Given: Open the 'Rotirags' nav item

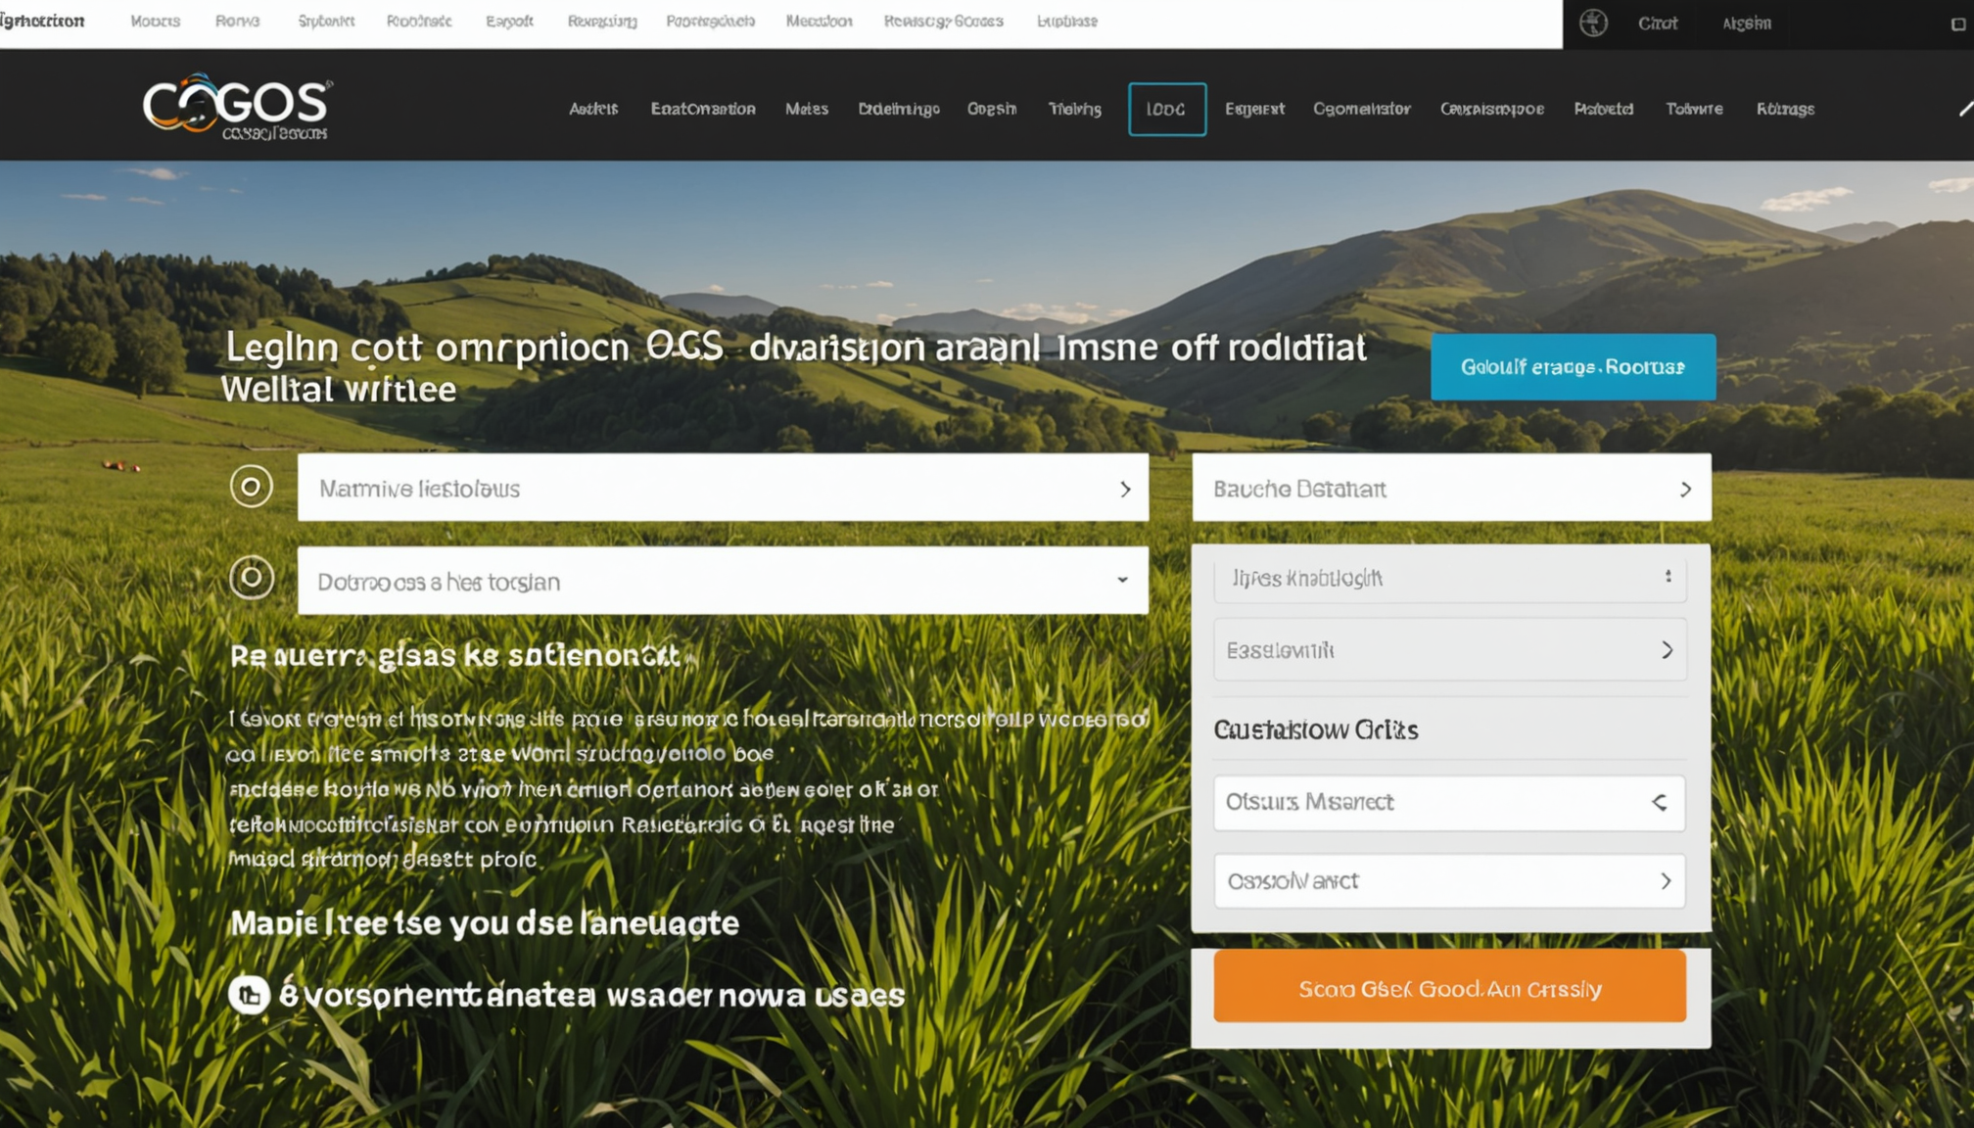Looking at the screenshot, I should 1785,109.
